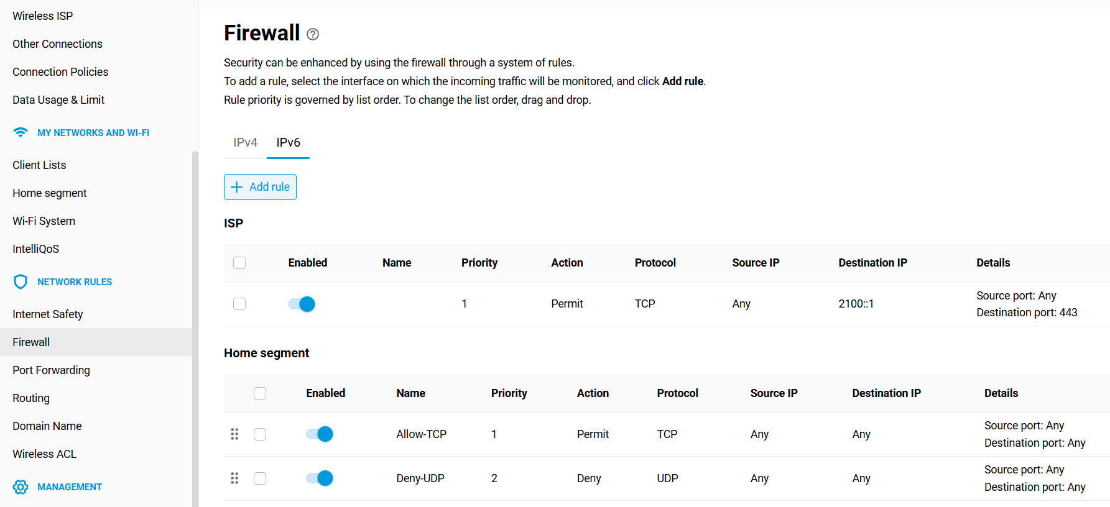The image size is (1110, 507).
Task: Click the plus icon inside the Add rule button
Action: point(237,186)
